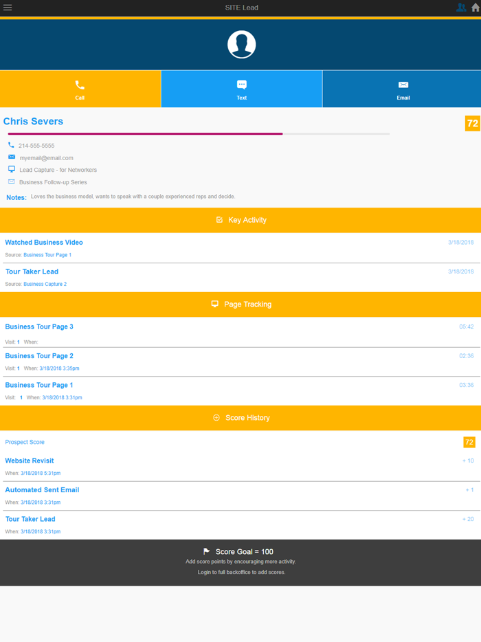Click the 03:36 duration value

click(x=467, y=385)
